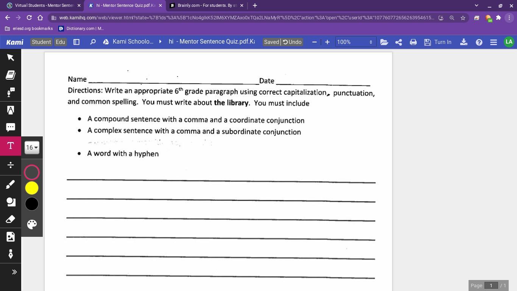Pick the Eraser tool
The width and height of the screenshot is (517, 291).
11,219
